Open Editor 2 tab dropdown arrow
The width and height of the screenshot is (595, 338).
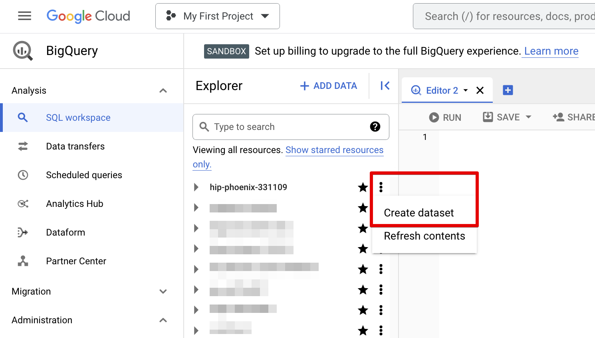(466, 90)
